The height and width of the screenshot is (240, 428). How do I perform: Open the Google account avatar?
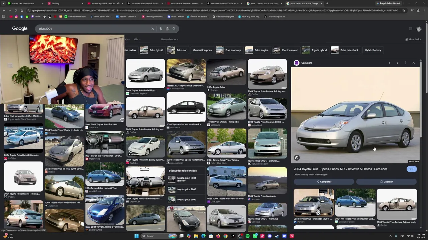pos(419,29)
